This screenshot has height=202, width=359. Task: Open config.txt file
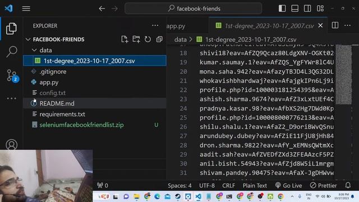click(95, 93)
